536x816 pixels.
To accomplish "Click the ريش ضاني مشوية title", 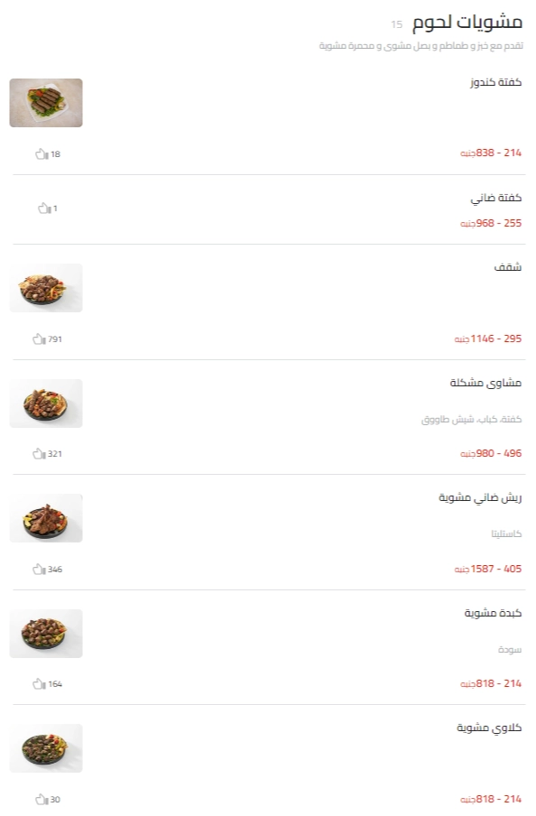I will click(x=480, y=497).
